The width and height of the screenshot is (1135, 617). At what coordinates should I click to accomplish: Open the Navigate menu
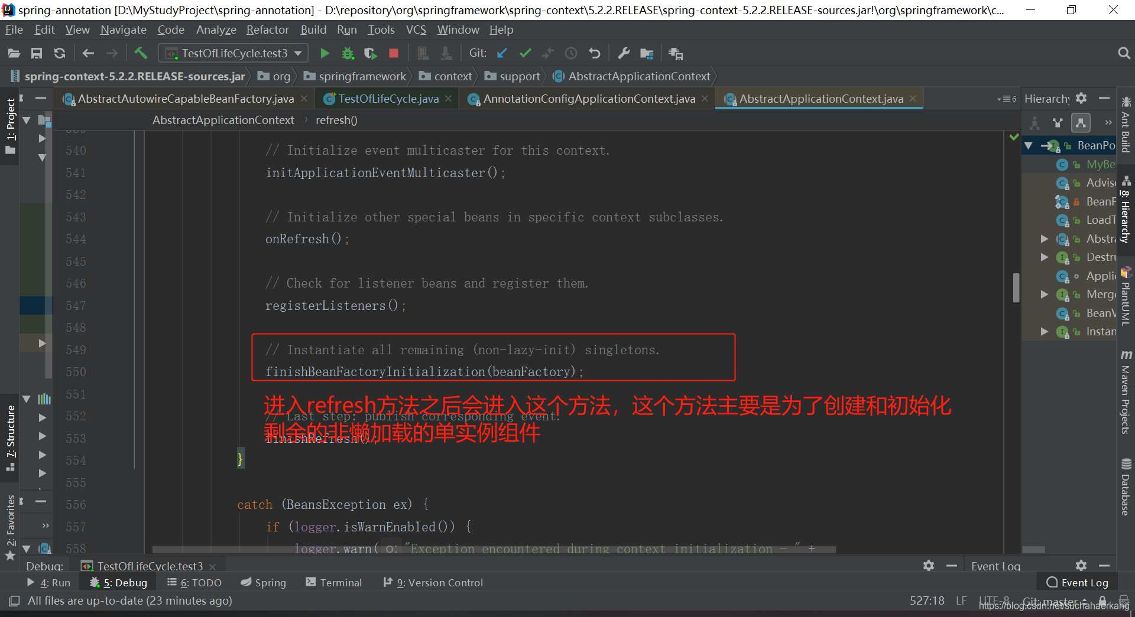123,30
